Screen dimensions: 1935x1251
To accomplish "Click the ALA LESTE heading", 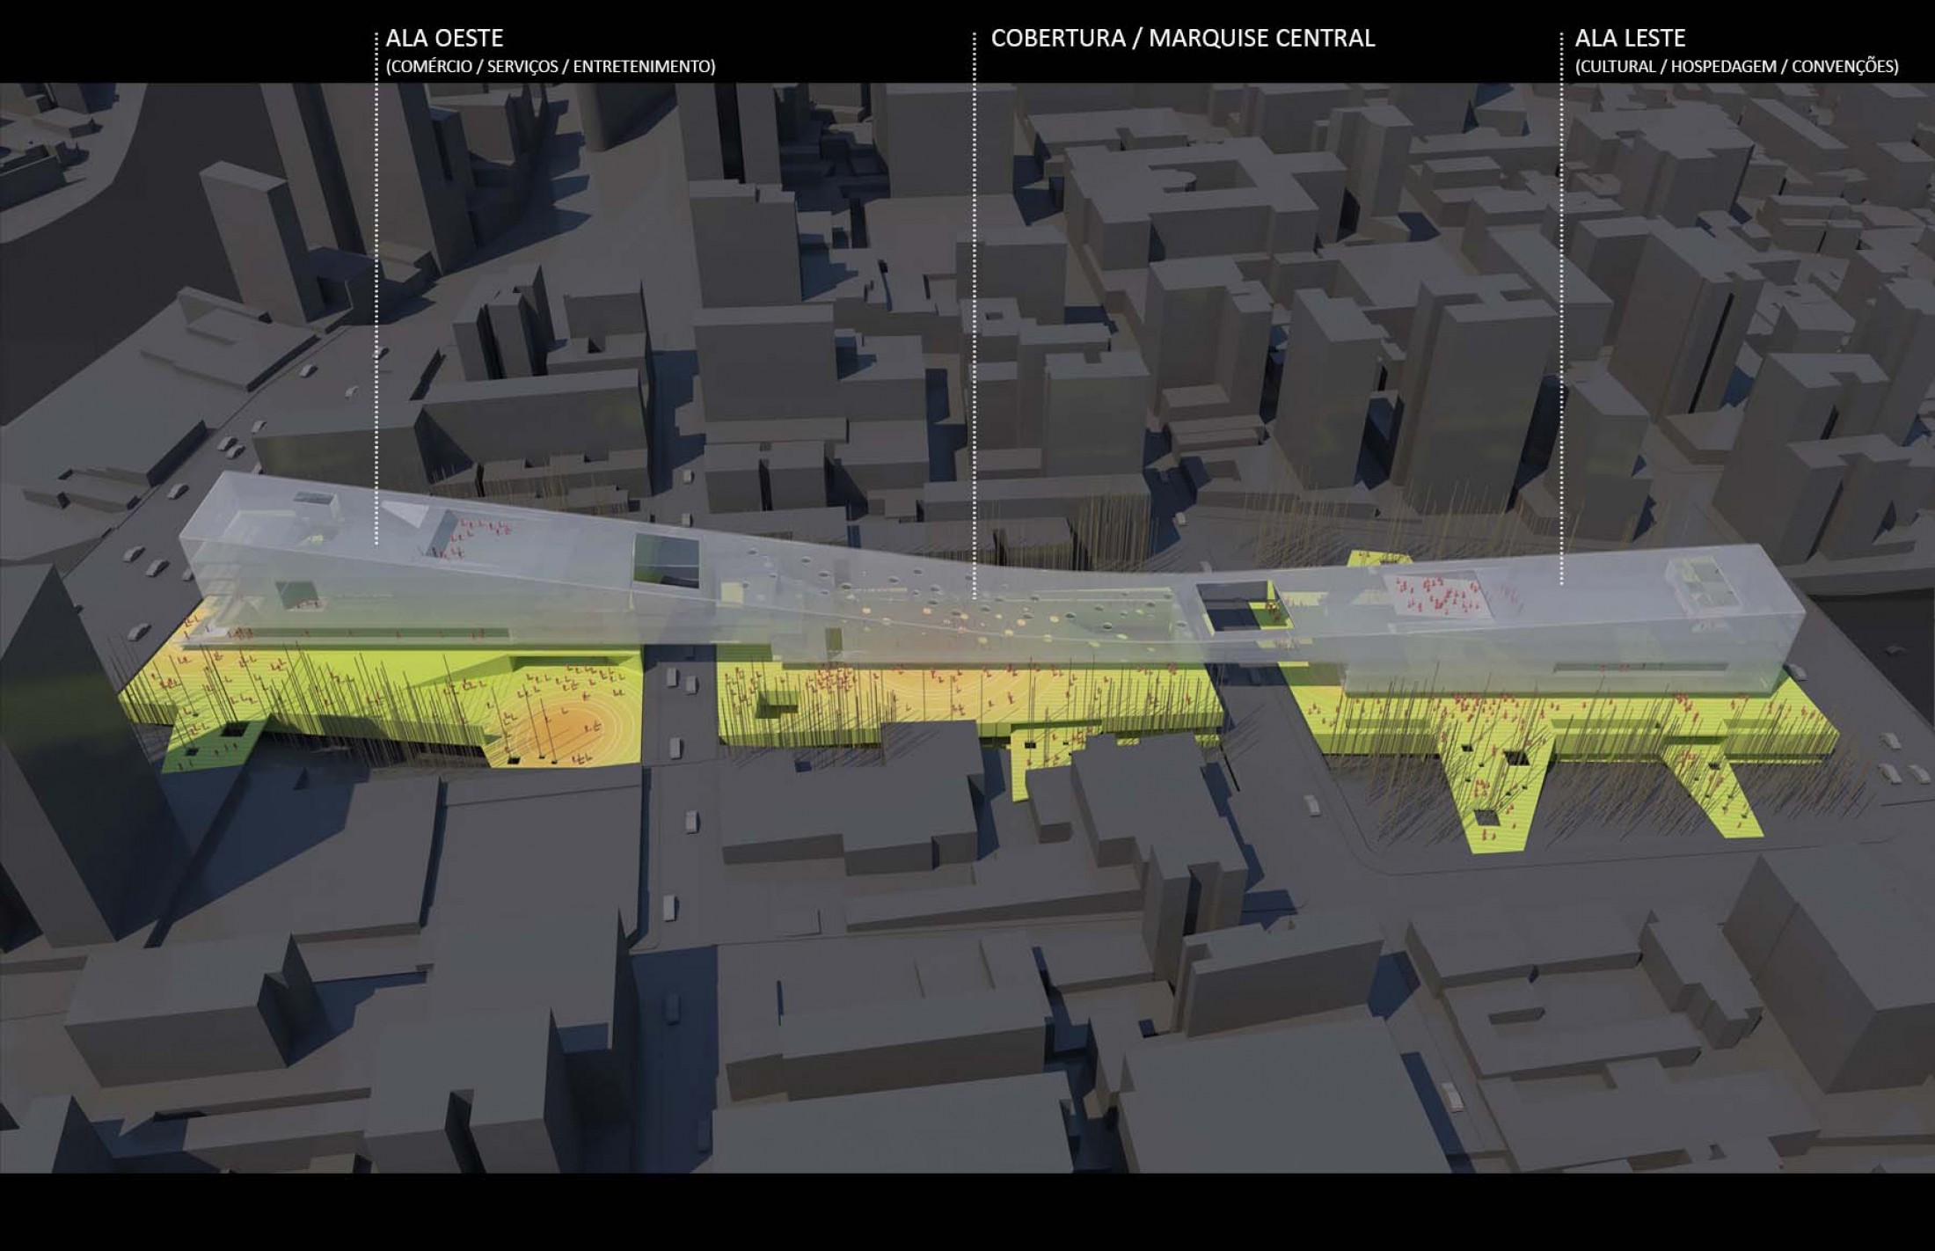I will [1630, 39].
